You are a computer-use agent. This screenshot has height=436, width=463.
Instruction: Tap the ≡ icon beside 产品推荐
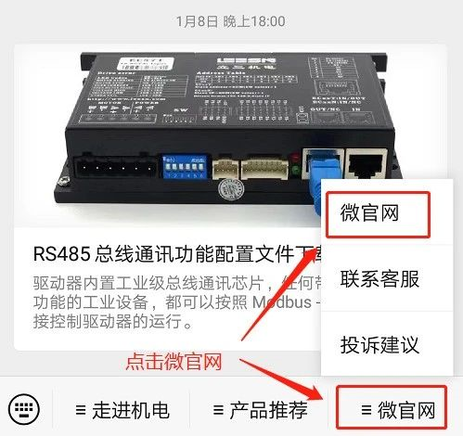pyautogui.click(x=218, y=410)
